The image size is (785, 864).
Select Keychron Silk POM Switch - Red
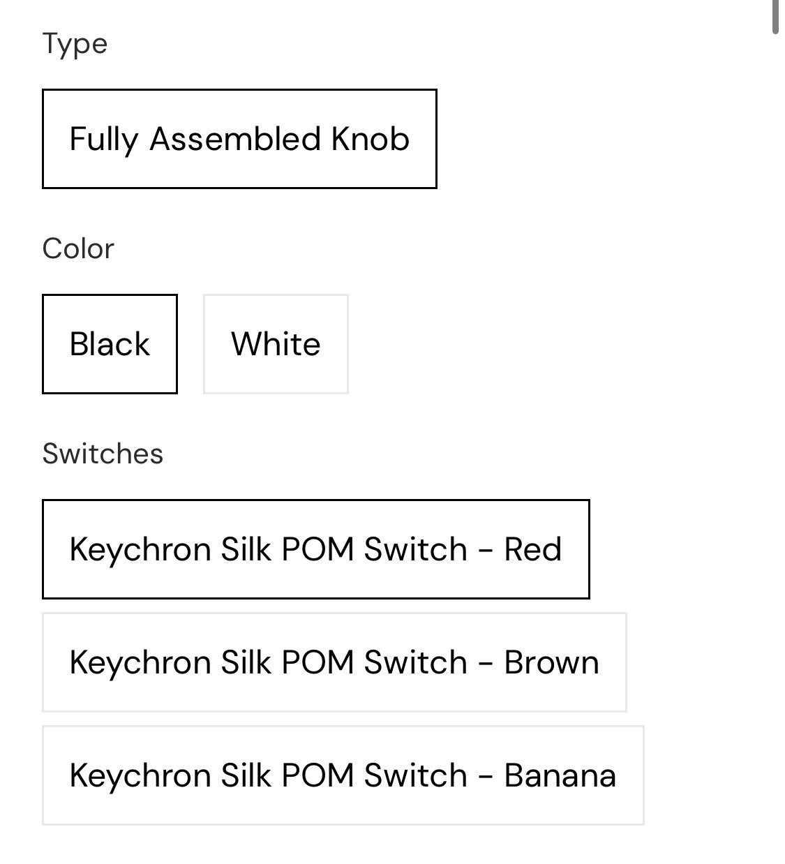[315, 549]
